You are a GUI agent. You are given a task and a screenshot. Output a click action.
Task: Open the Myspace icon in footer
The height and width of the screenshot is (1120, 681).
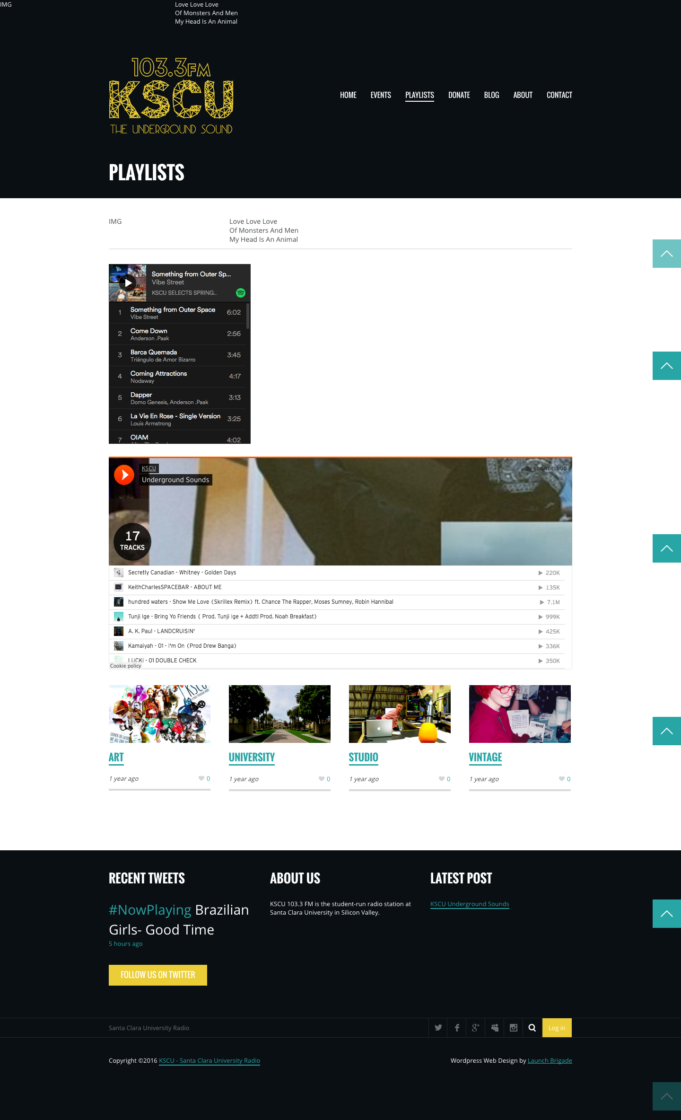(x=495, y=1028)
